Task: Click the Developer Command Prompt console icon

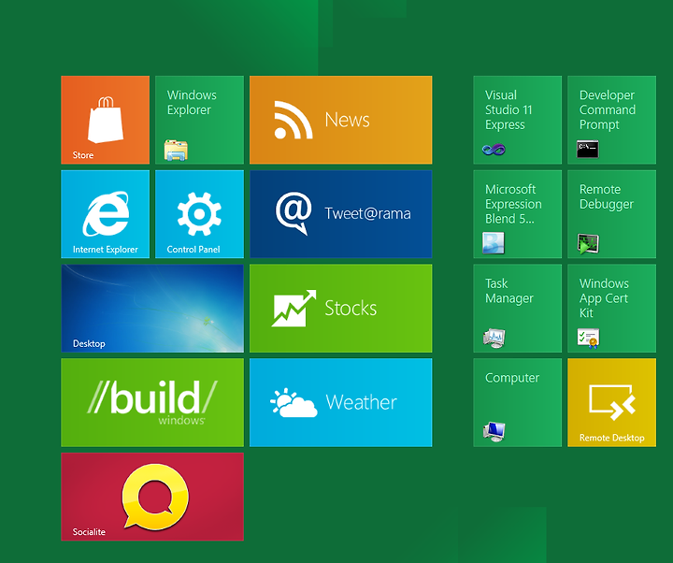Action: 588,149
